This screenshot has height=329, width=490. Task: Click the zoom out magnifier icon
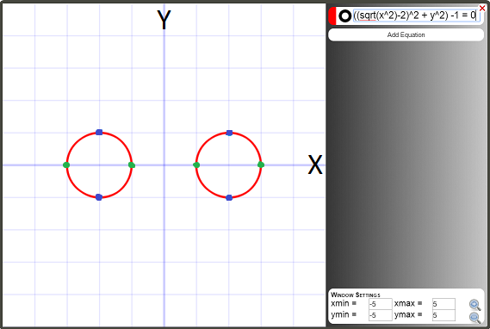pos(475,318)
